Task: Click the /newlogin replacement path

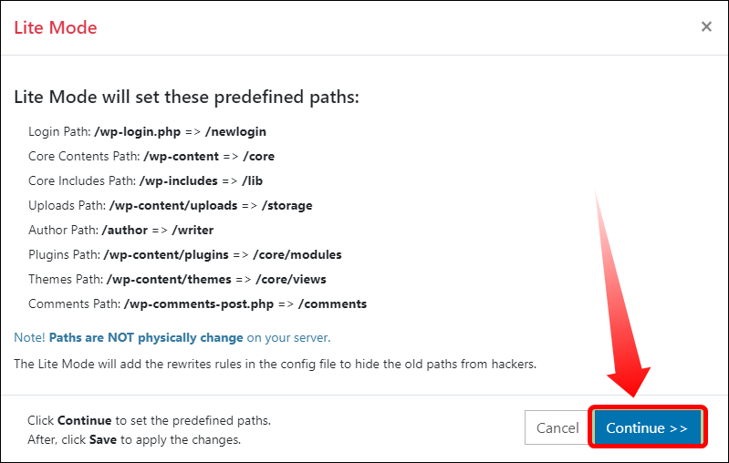Action: tap(236, 132)
